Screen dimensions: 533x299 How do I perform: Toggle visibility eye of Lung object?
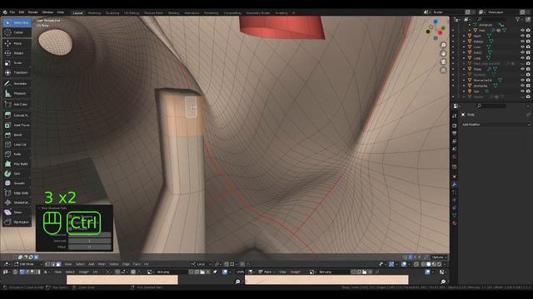tap(523, 58)
